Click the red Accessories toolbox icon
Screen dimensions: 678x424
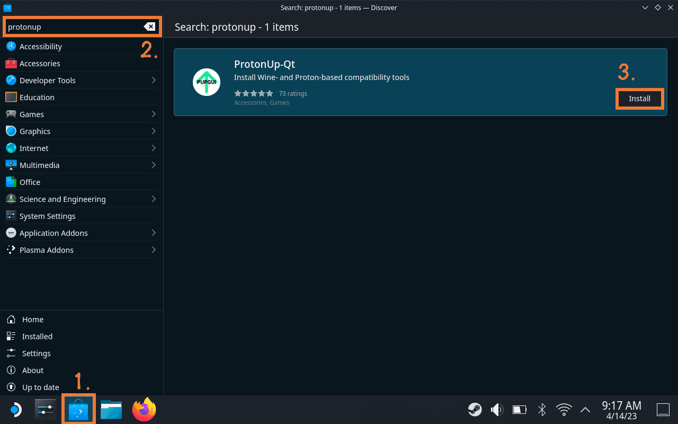11,64
